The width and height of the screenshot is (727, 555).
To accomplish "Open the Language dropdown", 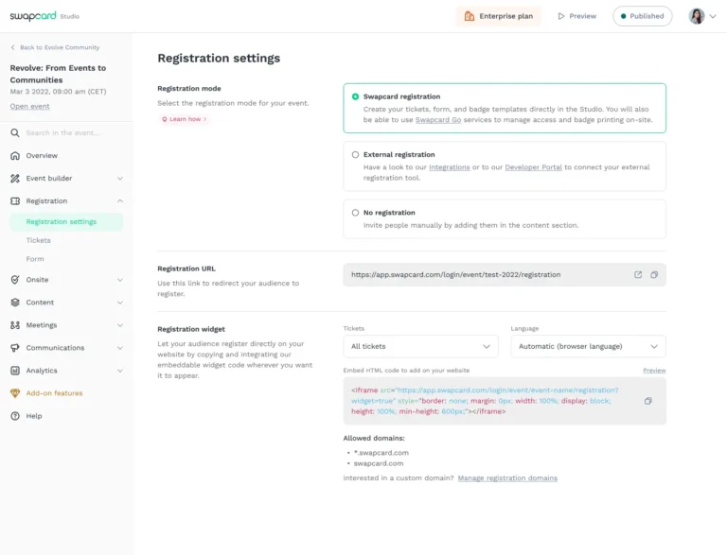I will pyautogui.click(x=588, y=347).
